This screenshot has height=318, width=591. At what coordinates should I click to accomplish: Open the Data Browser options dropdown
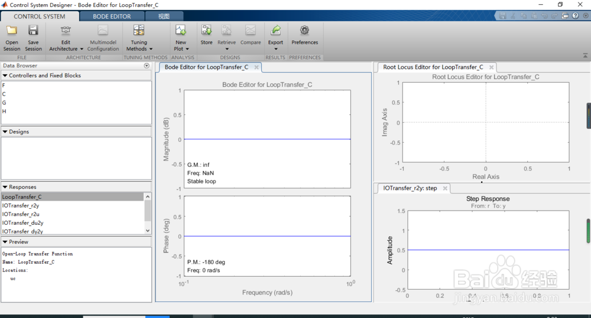click(x=147, y=66)
